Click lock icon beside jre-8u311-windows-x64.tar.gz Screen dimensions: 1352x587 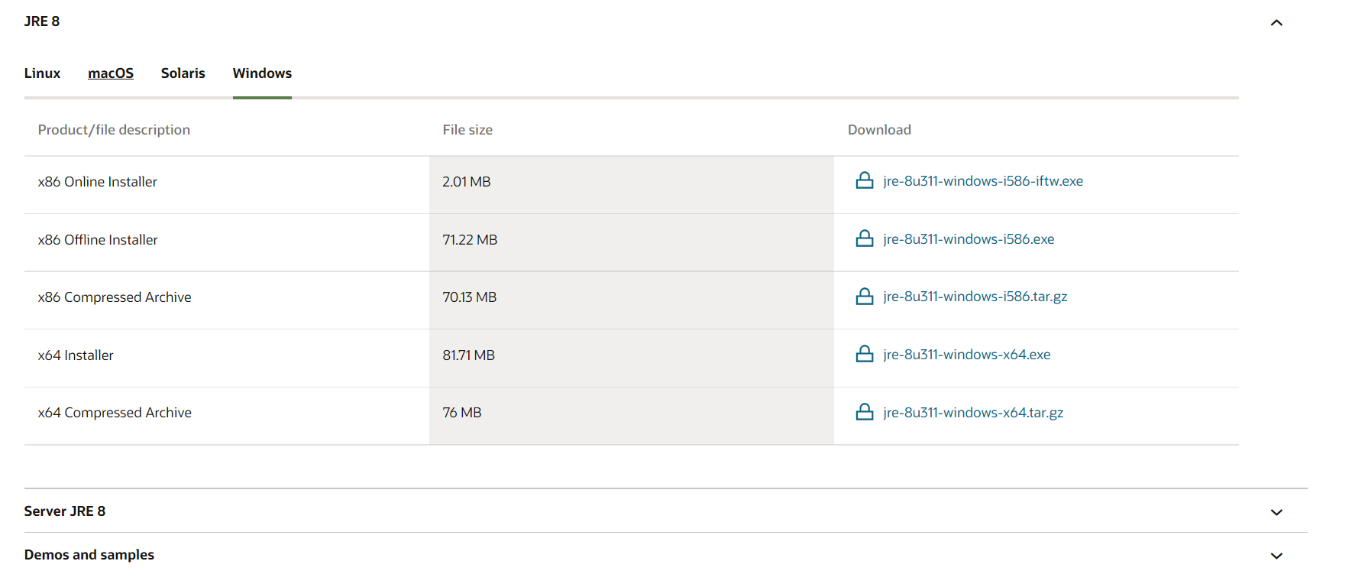click(x=864, y=413)
